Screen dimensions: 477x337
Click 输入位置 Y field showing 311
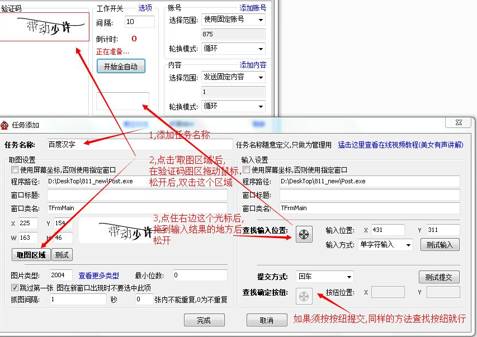pyautogui.click(x=443, y=230)
